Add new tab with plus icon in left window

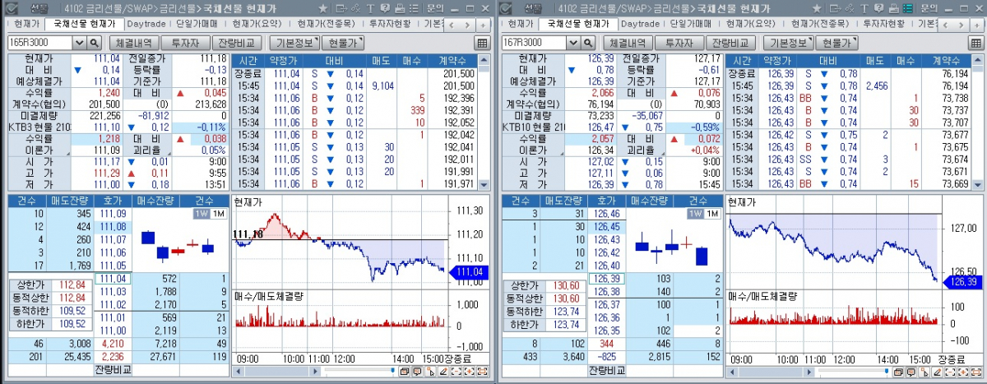pos(483,25)
